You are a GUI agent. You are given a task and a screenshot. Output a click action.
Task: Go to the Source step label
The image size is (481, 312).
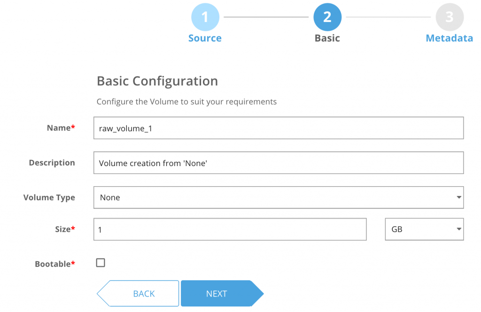tap(205, 38)
